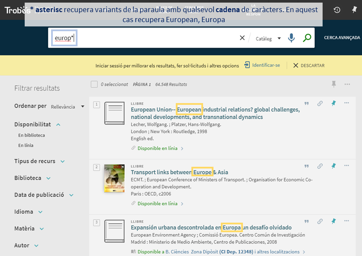Viewport: 362px width, 256px height.
Task: Click the Identificar-se login icon
Action: pos(247,65)
